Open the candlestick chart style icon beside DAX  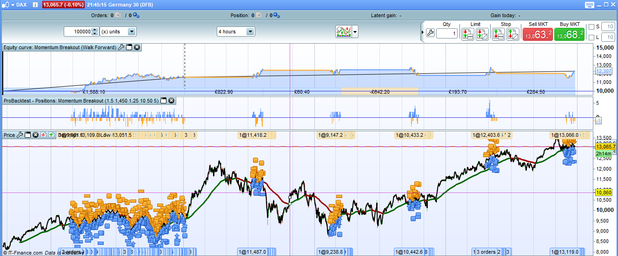tap(6, 4)
